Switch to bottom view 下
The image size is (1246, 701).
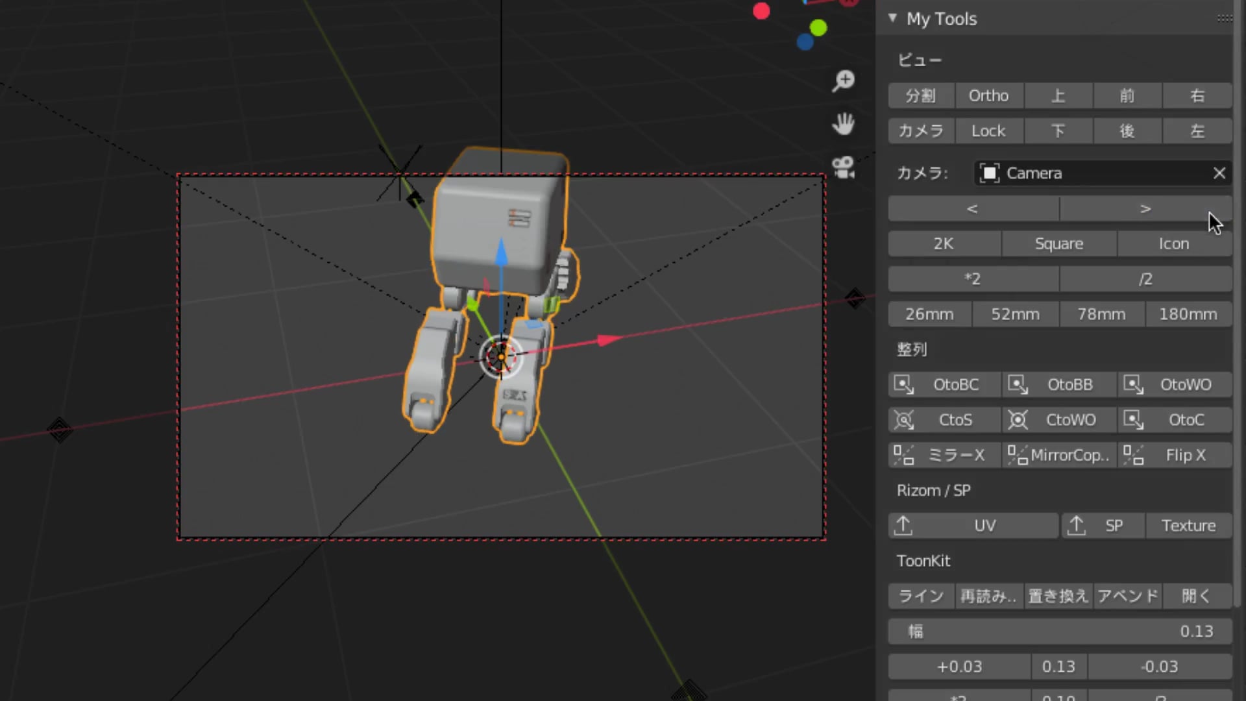(x=1058, y=131)
